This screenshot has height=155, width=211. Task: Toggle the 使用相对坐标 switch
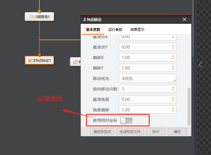coord(126,121)
